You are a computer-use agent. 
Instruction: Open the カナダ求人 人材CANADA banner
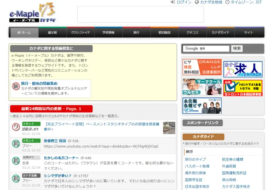[243, 69]
